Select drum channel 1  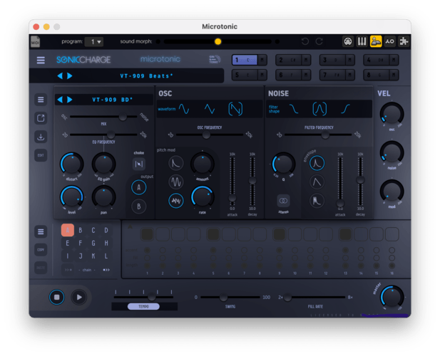click(245, 60)
